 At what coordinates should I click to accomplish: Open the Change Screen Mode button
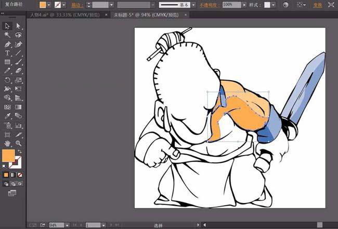12,193
